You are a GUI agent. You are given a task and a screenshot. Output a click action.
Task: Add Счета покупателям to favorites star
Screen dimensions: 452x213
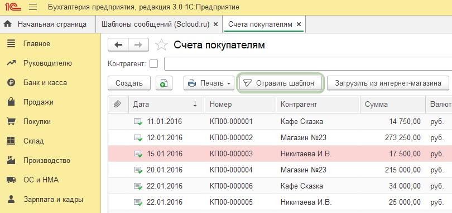(161, 45)
